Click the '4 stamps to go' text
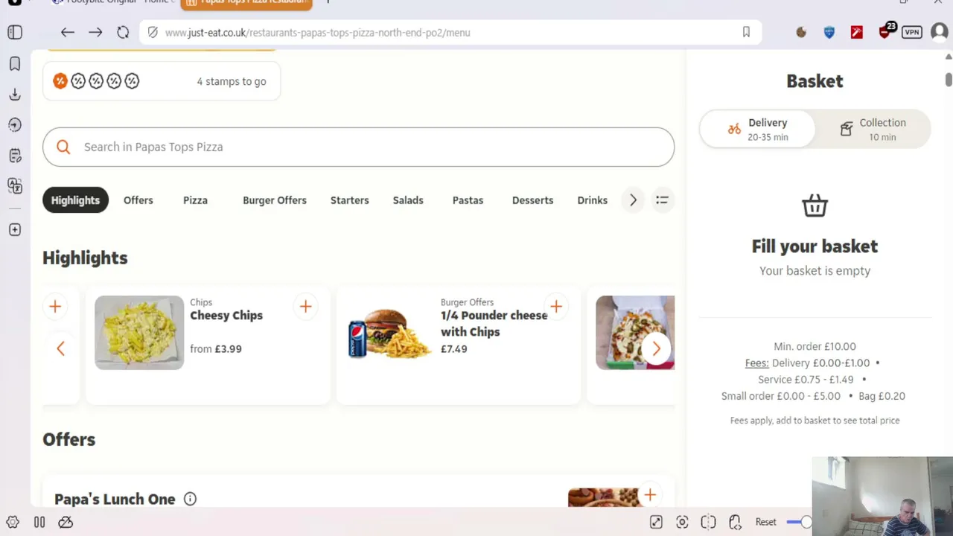The width and height of the screenshot is (953, 536). 232,81
